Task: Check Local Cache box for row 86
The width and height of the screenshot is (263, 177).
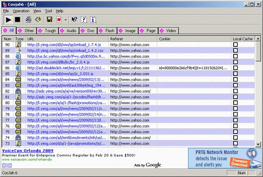Action: click(235, 68)
